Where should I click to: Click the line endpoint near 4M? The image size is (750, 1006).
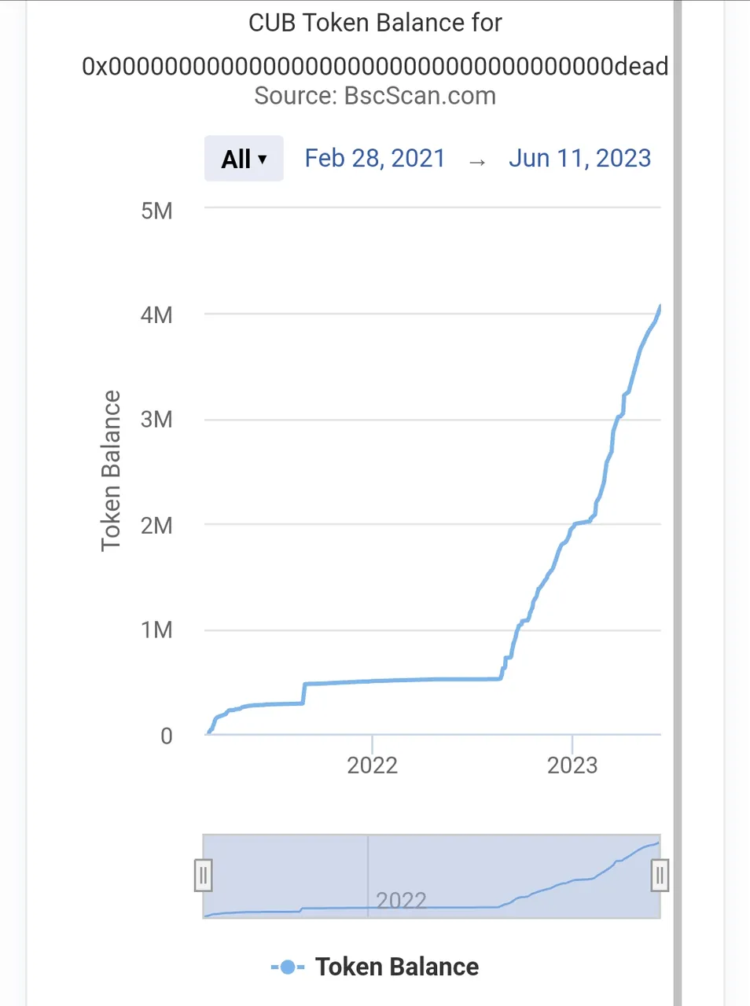pyautogui.click(x=660, y=307)
